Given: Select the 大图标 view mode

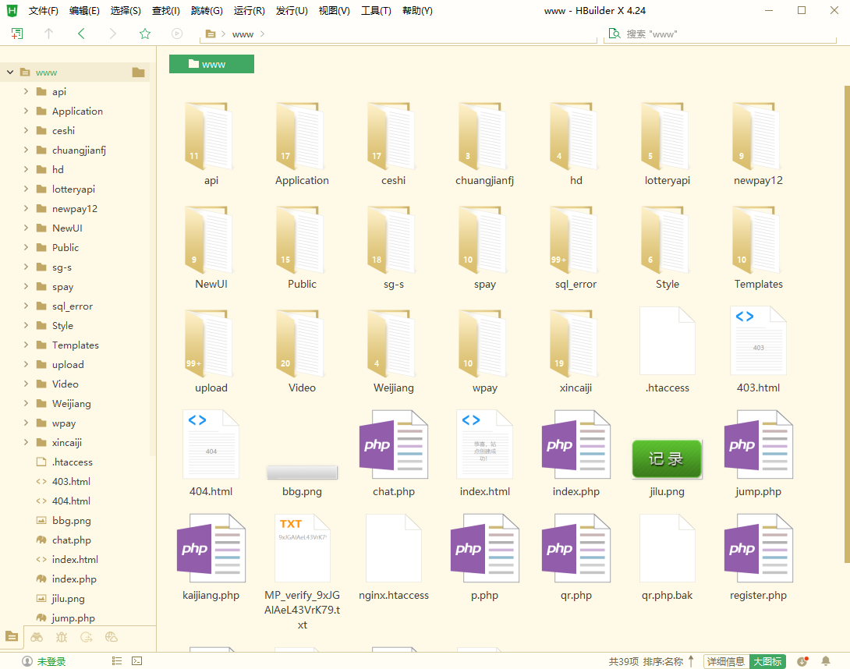Looking at the screenshot, I should [x=767, y=661].
